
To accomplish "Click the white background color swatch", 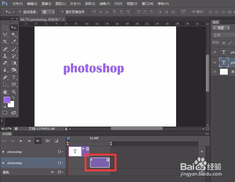I will 12,105.
